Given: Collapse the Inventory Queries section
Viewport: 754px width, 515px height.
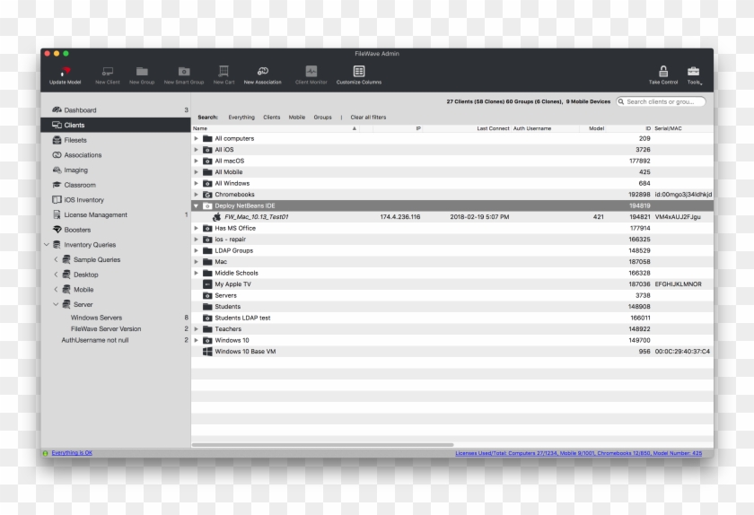Looking at the screenshot, I should click(x=47, y=245).
